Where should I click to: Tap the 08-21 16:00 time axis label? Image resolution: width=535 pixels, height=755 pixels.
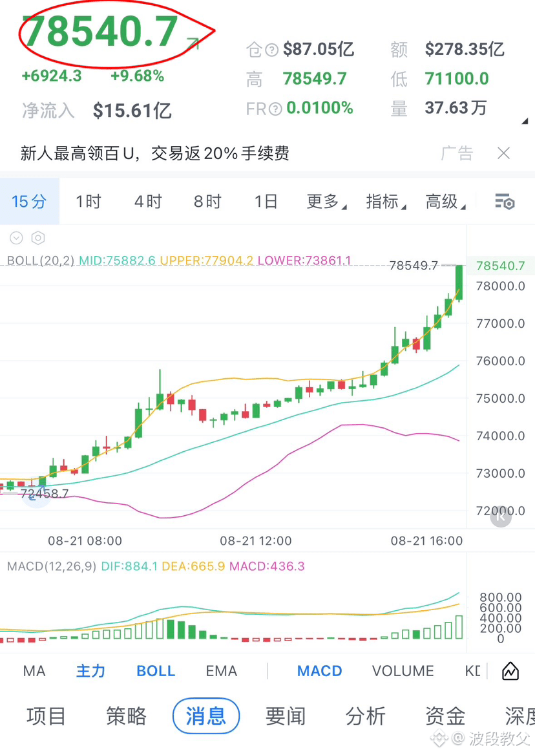[x=426, y=541]
